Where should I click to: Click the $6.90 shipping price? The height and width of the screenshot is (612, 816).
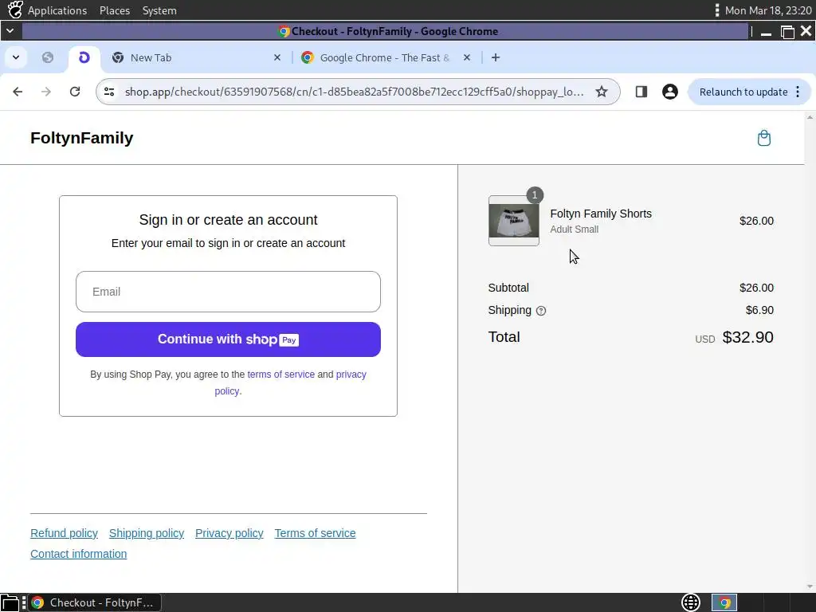pos(759,310)
